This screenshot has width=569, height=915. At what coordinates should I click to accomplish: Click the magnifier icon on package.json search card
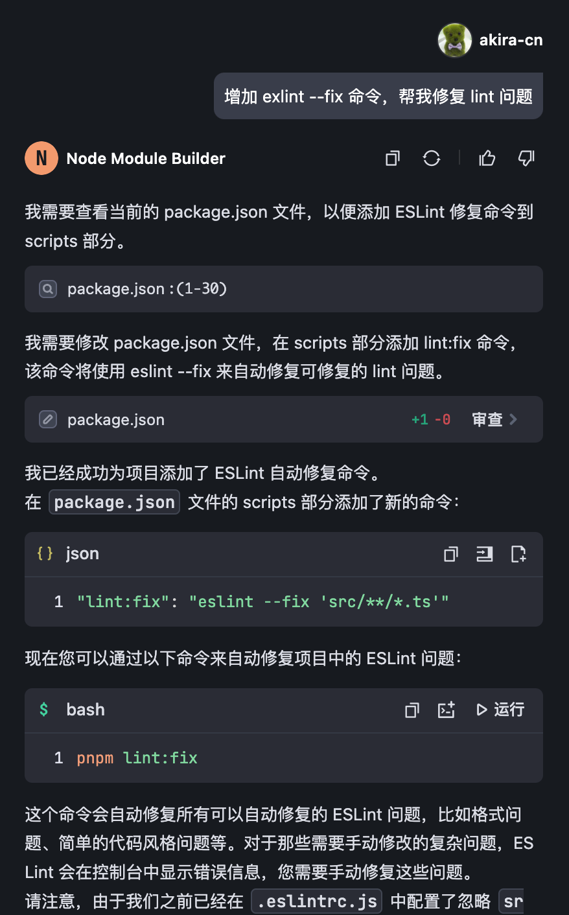pos(47,289)
